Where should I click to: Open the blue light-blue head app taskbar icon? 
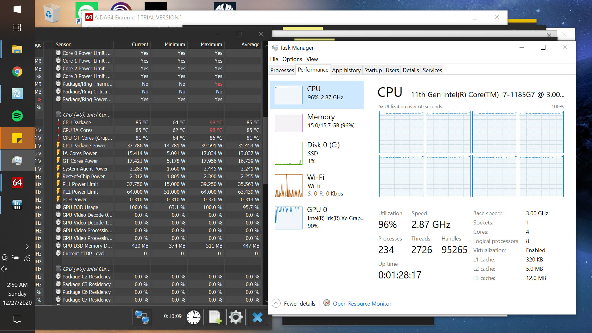[17, 94]
